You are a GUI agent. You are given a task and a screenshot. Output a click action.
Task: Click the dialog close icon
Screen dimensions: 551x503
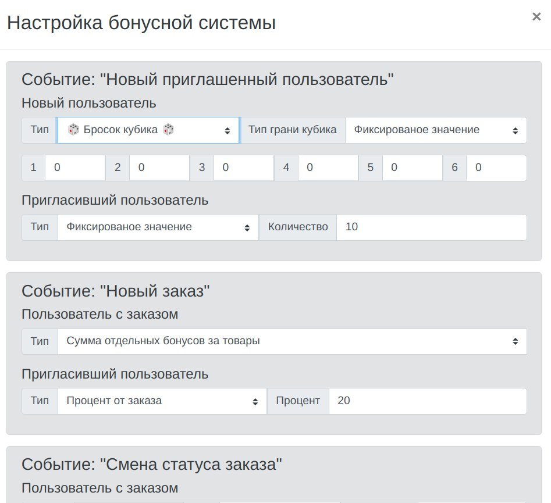tap(536, 17)
